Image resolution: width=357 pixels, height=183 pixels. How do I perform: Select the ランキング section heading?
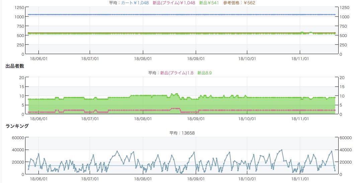tap(17, 126)
